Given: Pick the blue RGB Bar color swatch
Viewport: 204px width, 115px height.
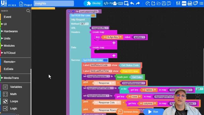Looking at the screenshot, I should [106, 60].
